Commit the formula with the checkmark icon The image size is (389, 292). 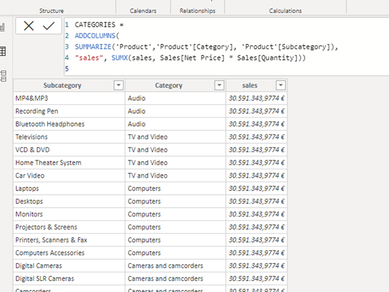click(49, 26)
